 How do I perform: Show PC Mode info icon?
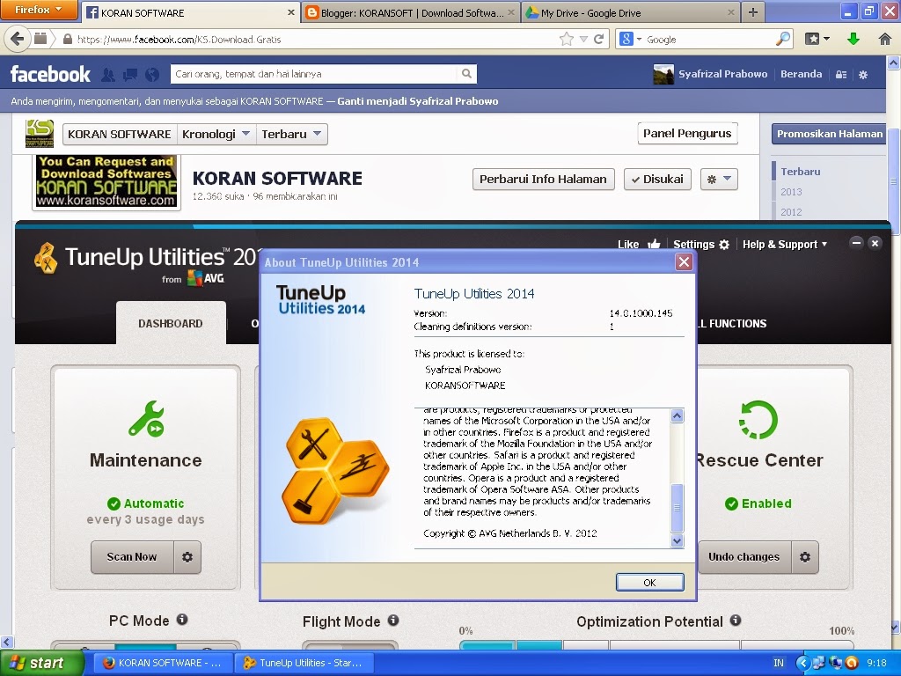point(182,619)
